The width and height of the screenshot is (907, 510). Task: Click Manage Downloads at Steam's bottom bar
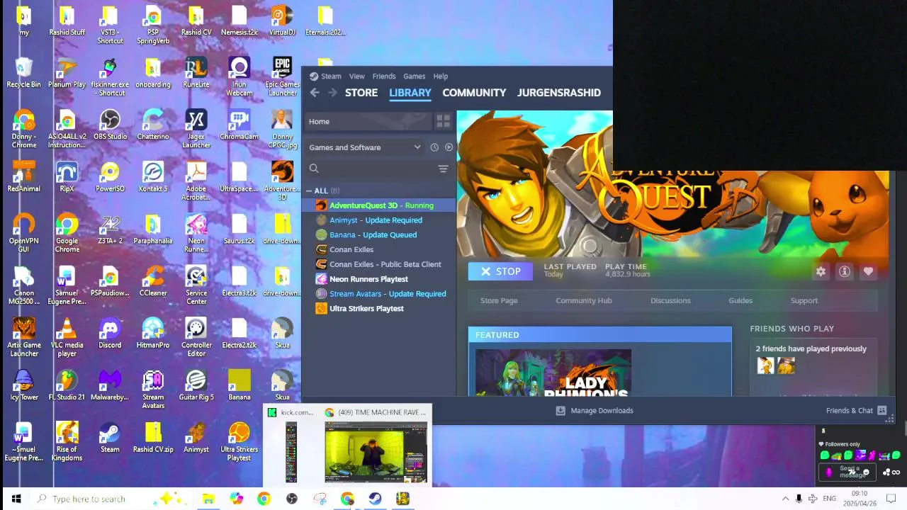click(x=595, y=411)
